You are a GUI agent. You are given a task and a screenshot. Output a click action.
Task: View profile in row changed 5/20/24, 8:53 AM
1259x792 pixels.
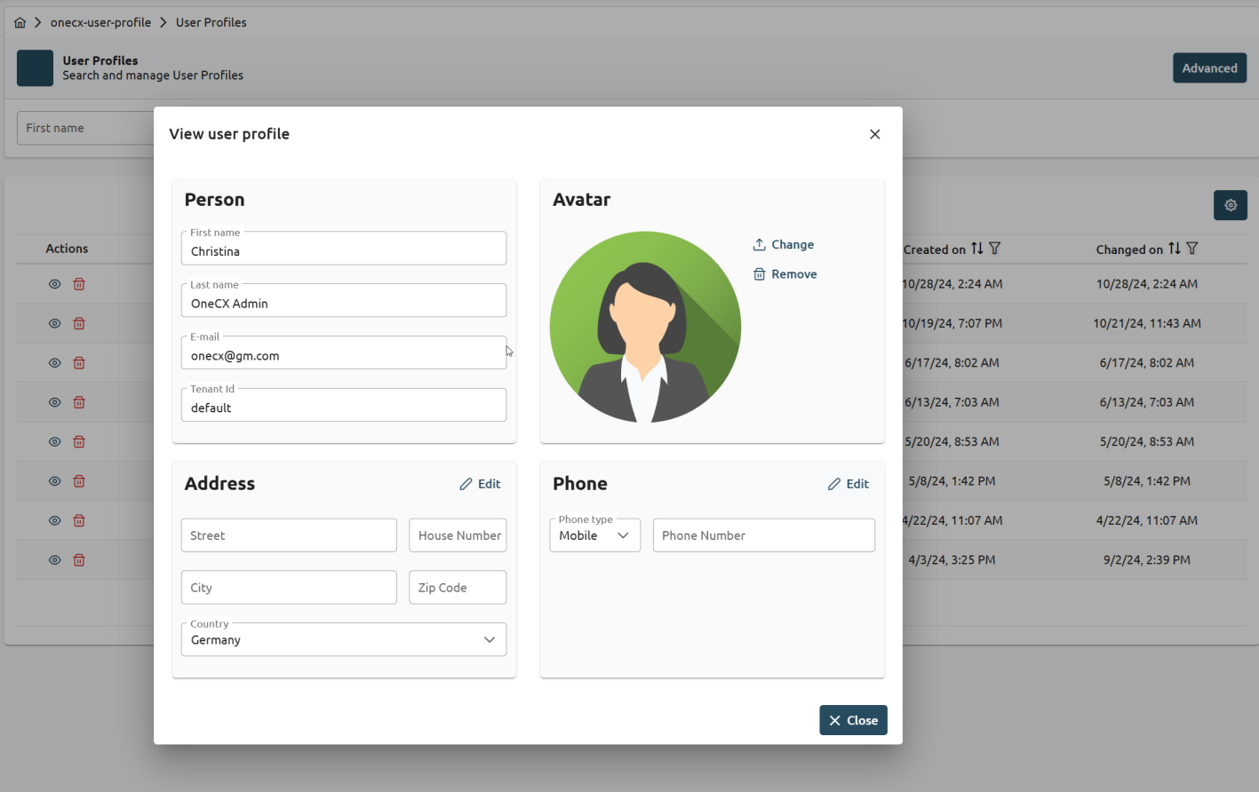coord(54,441)
